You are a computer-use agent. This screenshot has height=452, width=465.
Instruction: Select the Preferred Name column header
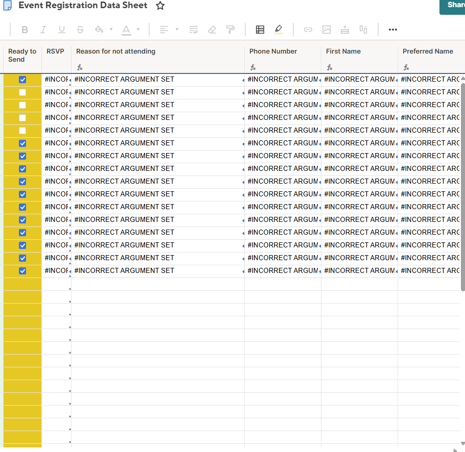tap(431, 59)
